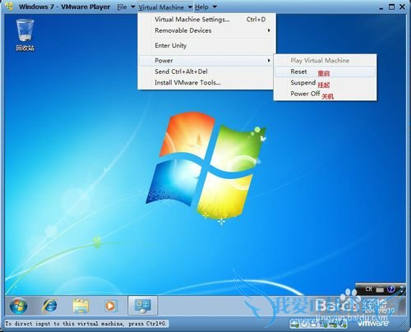Viewport: 411px width, 332px height.
Task: Click the VMware Player title bar logo icon
Action: [9, 7]
